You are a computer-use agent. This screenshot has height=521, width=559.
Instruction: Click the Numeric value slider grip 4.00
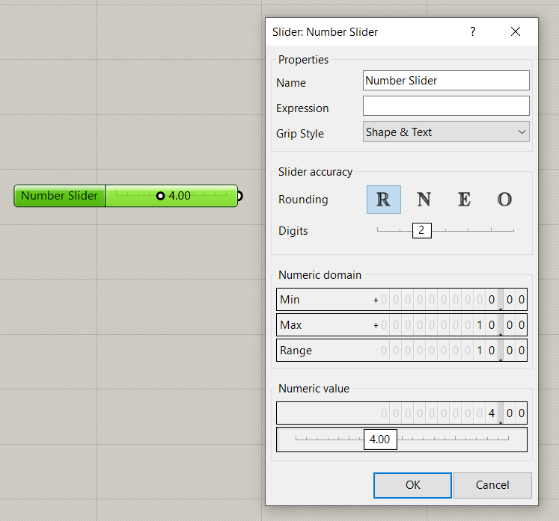(x=380, y=439)
